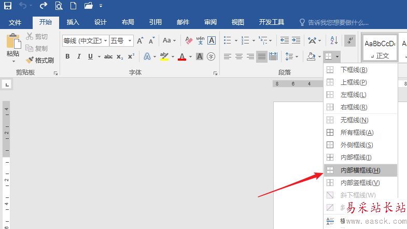407x229 pixels.
Task: Switch to the 设计 tab
Action: click(101, 22)
